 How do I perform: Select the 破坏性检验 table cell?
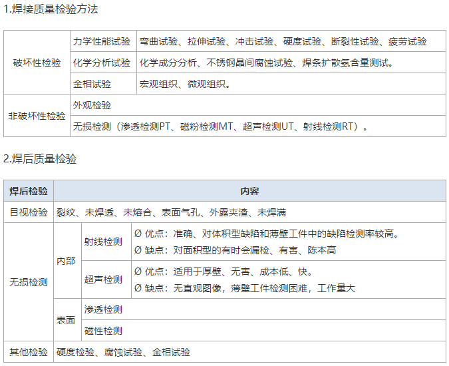click(37, 63)
